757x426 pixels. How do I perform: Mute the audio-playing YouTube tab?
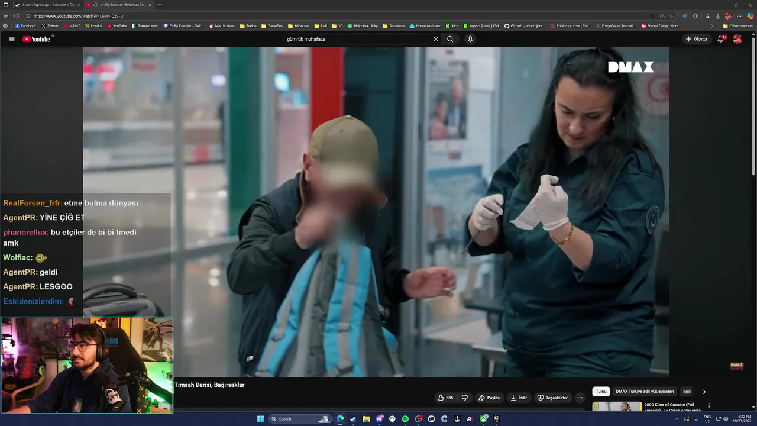click(x=96, y=5)
